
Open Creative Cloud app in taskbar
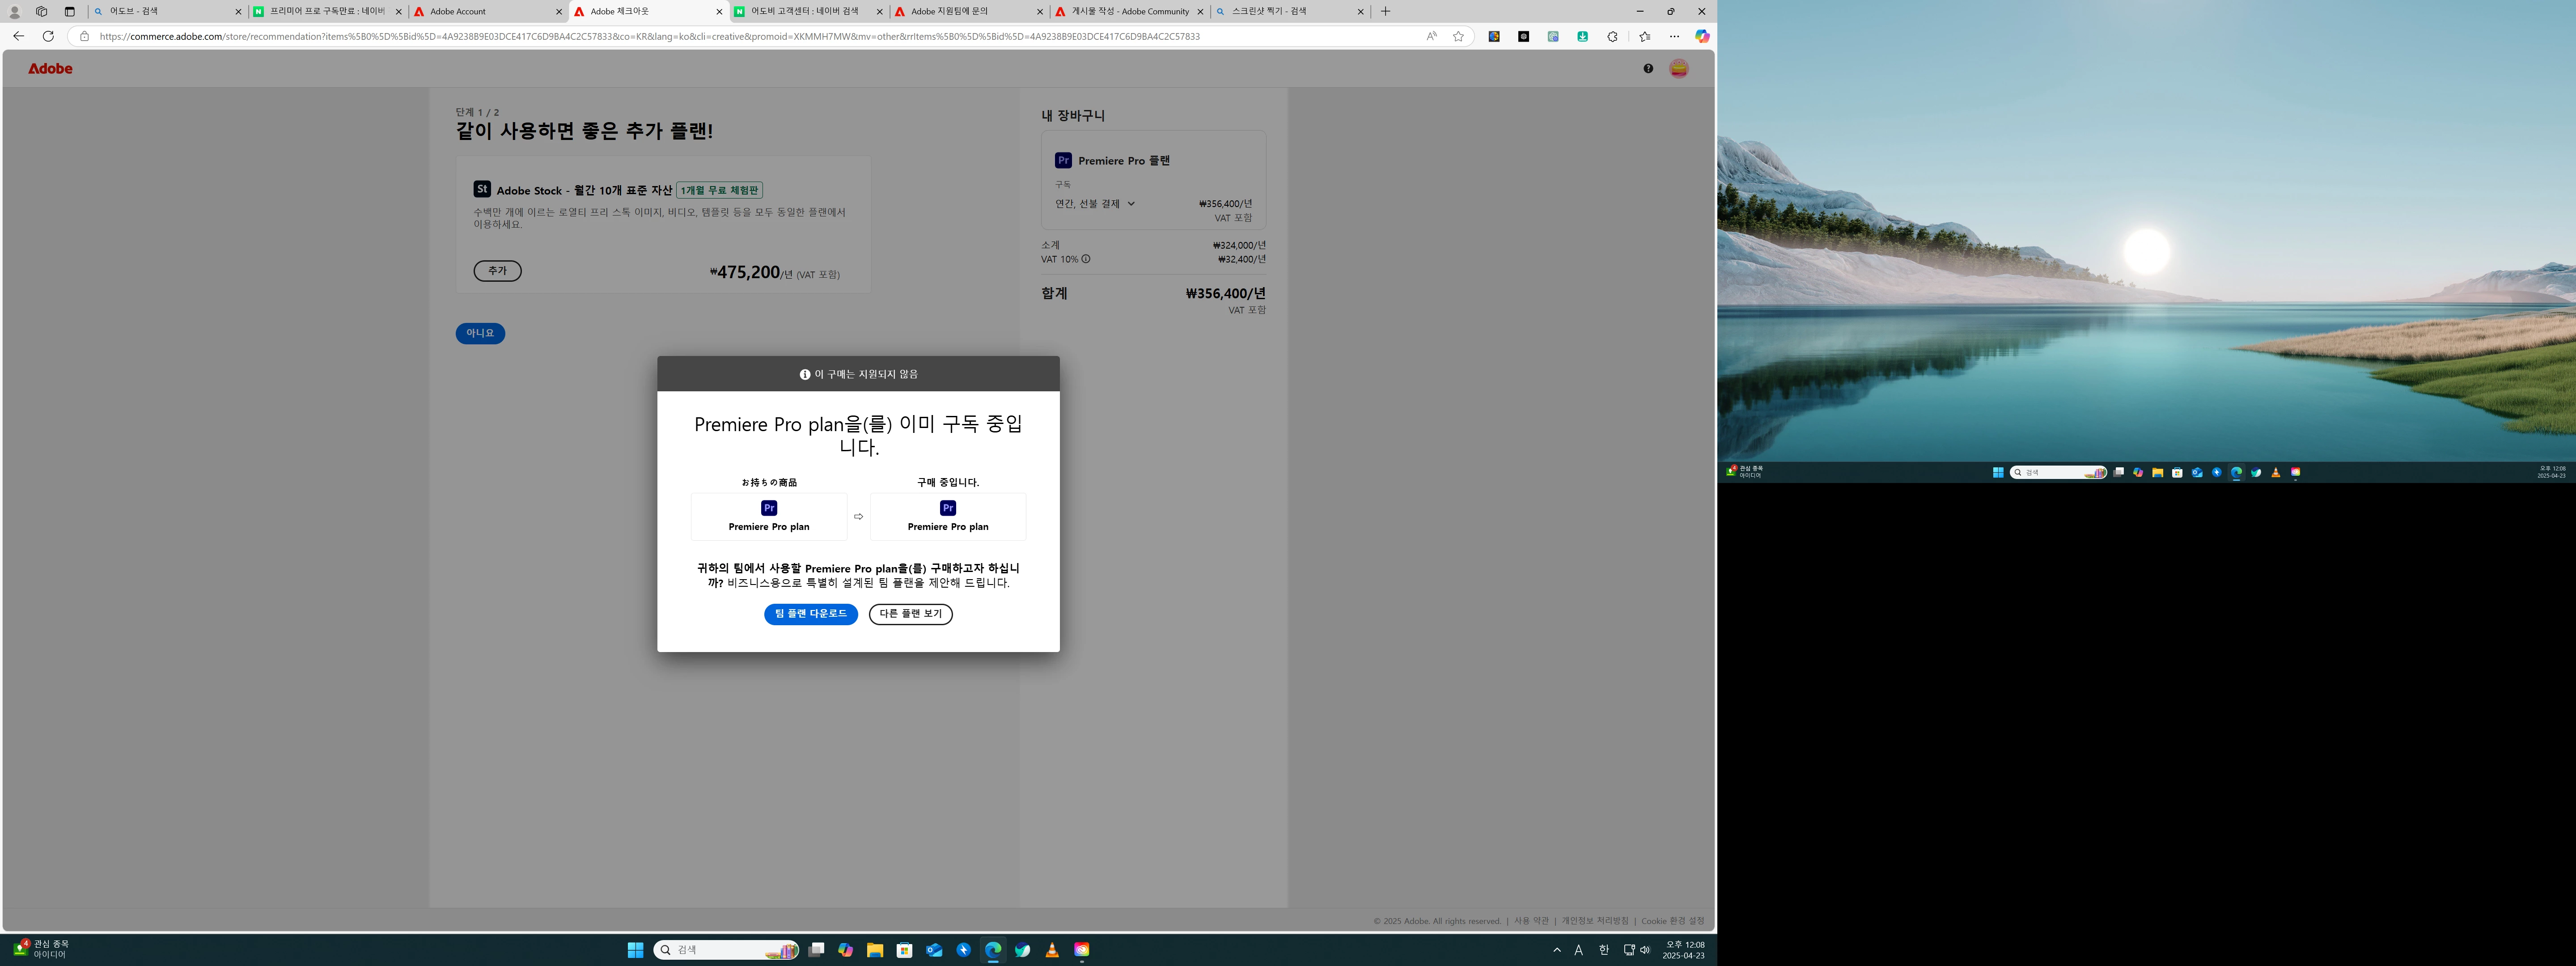click(1081, 950)
